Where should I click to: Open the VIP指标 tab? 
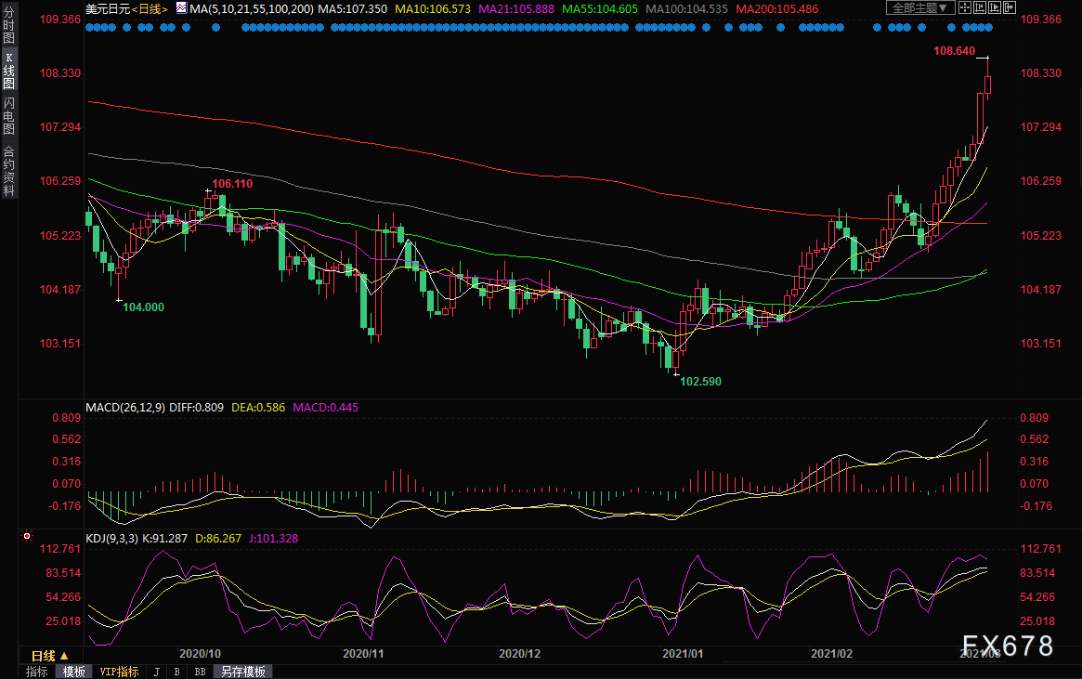(x=120, y=672)
